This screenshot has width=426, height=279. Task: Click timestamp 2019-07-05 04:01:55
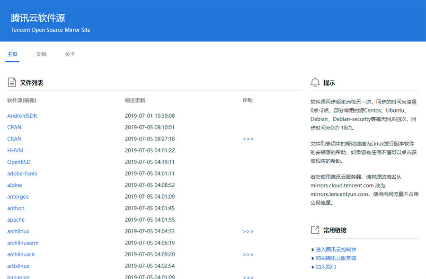[x=150, y=220]
